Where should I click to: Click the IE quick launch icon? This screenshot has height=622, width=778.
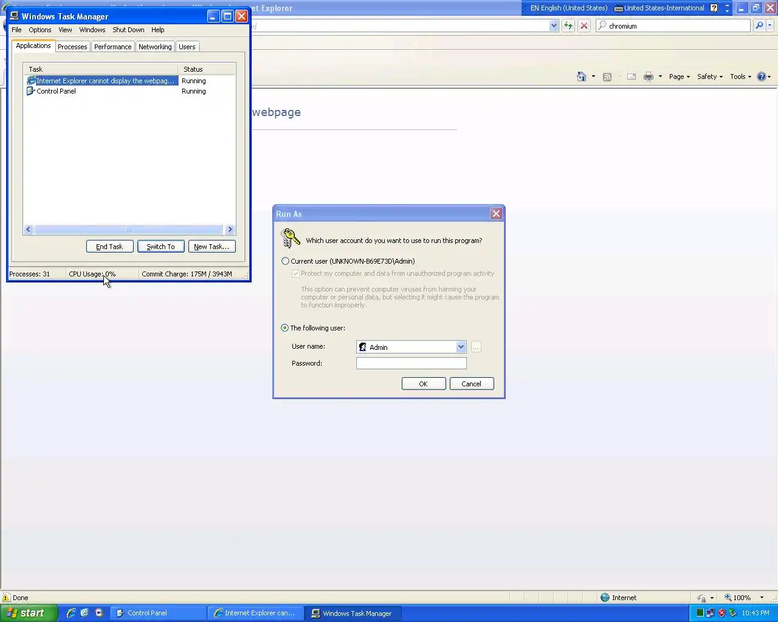pyautogui.click(x=71, y=613)
